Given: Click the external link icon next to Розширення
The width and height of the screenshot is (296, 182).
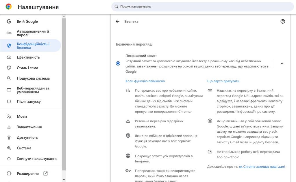Looking at the screenshot, I should pos(45,174).
